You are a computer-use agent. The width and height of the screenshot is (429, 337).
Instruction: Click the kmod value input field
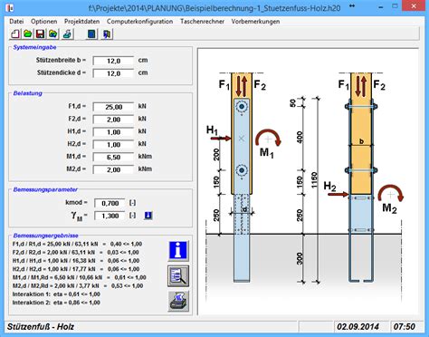(110, 203)
